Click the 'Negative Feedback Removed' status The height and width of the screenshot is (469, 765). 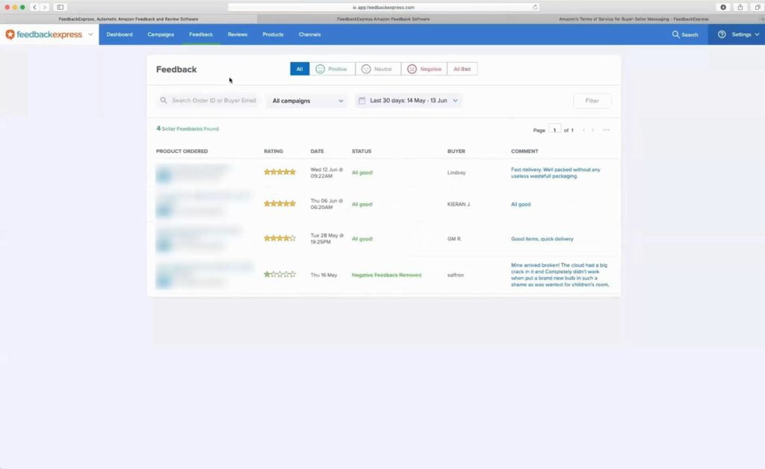(x=386, y=275)
